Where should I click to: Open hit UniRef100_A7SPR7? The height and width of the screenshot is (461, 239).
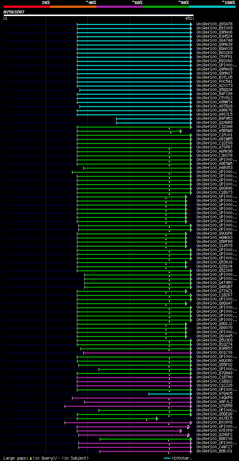[214, 147]
